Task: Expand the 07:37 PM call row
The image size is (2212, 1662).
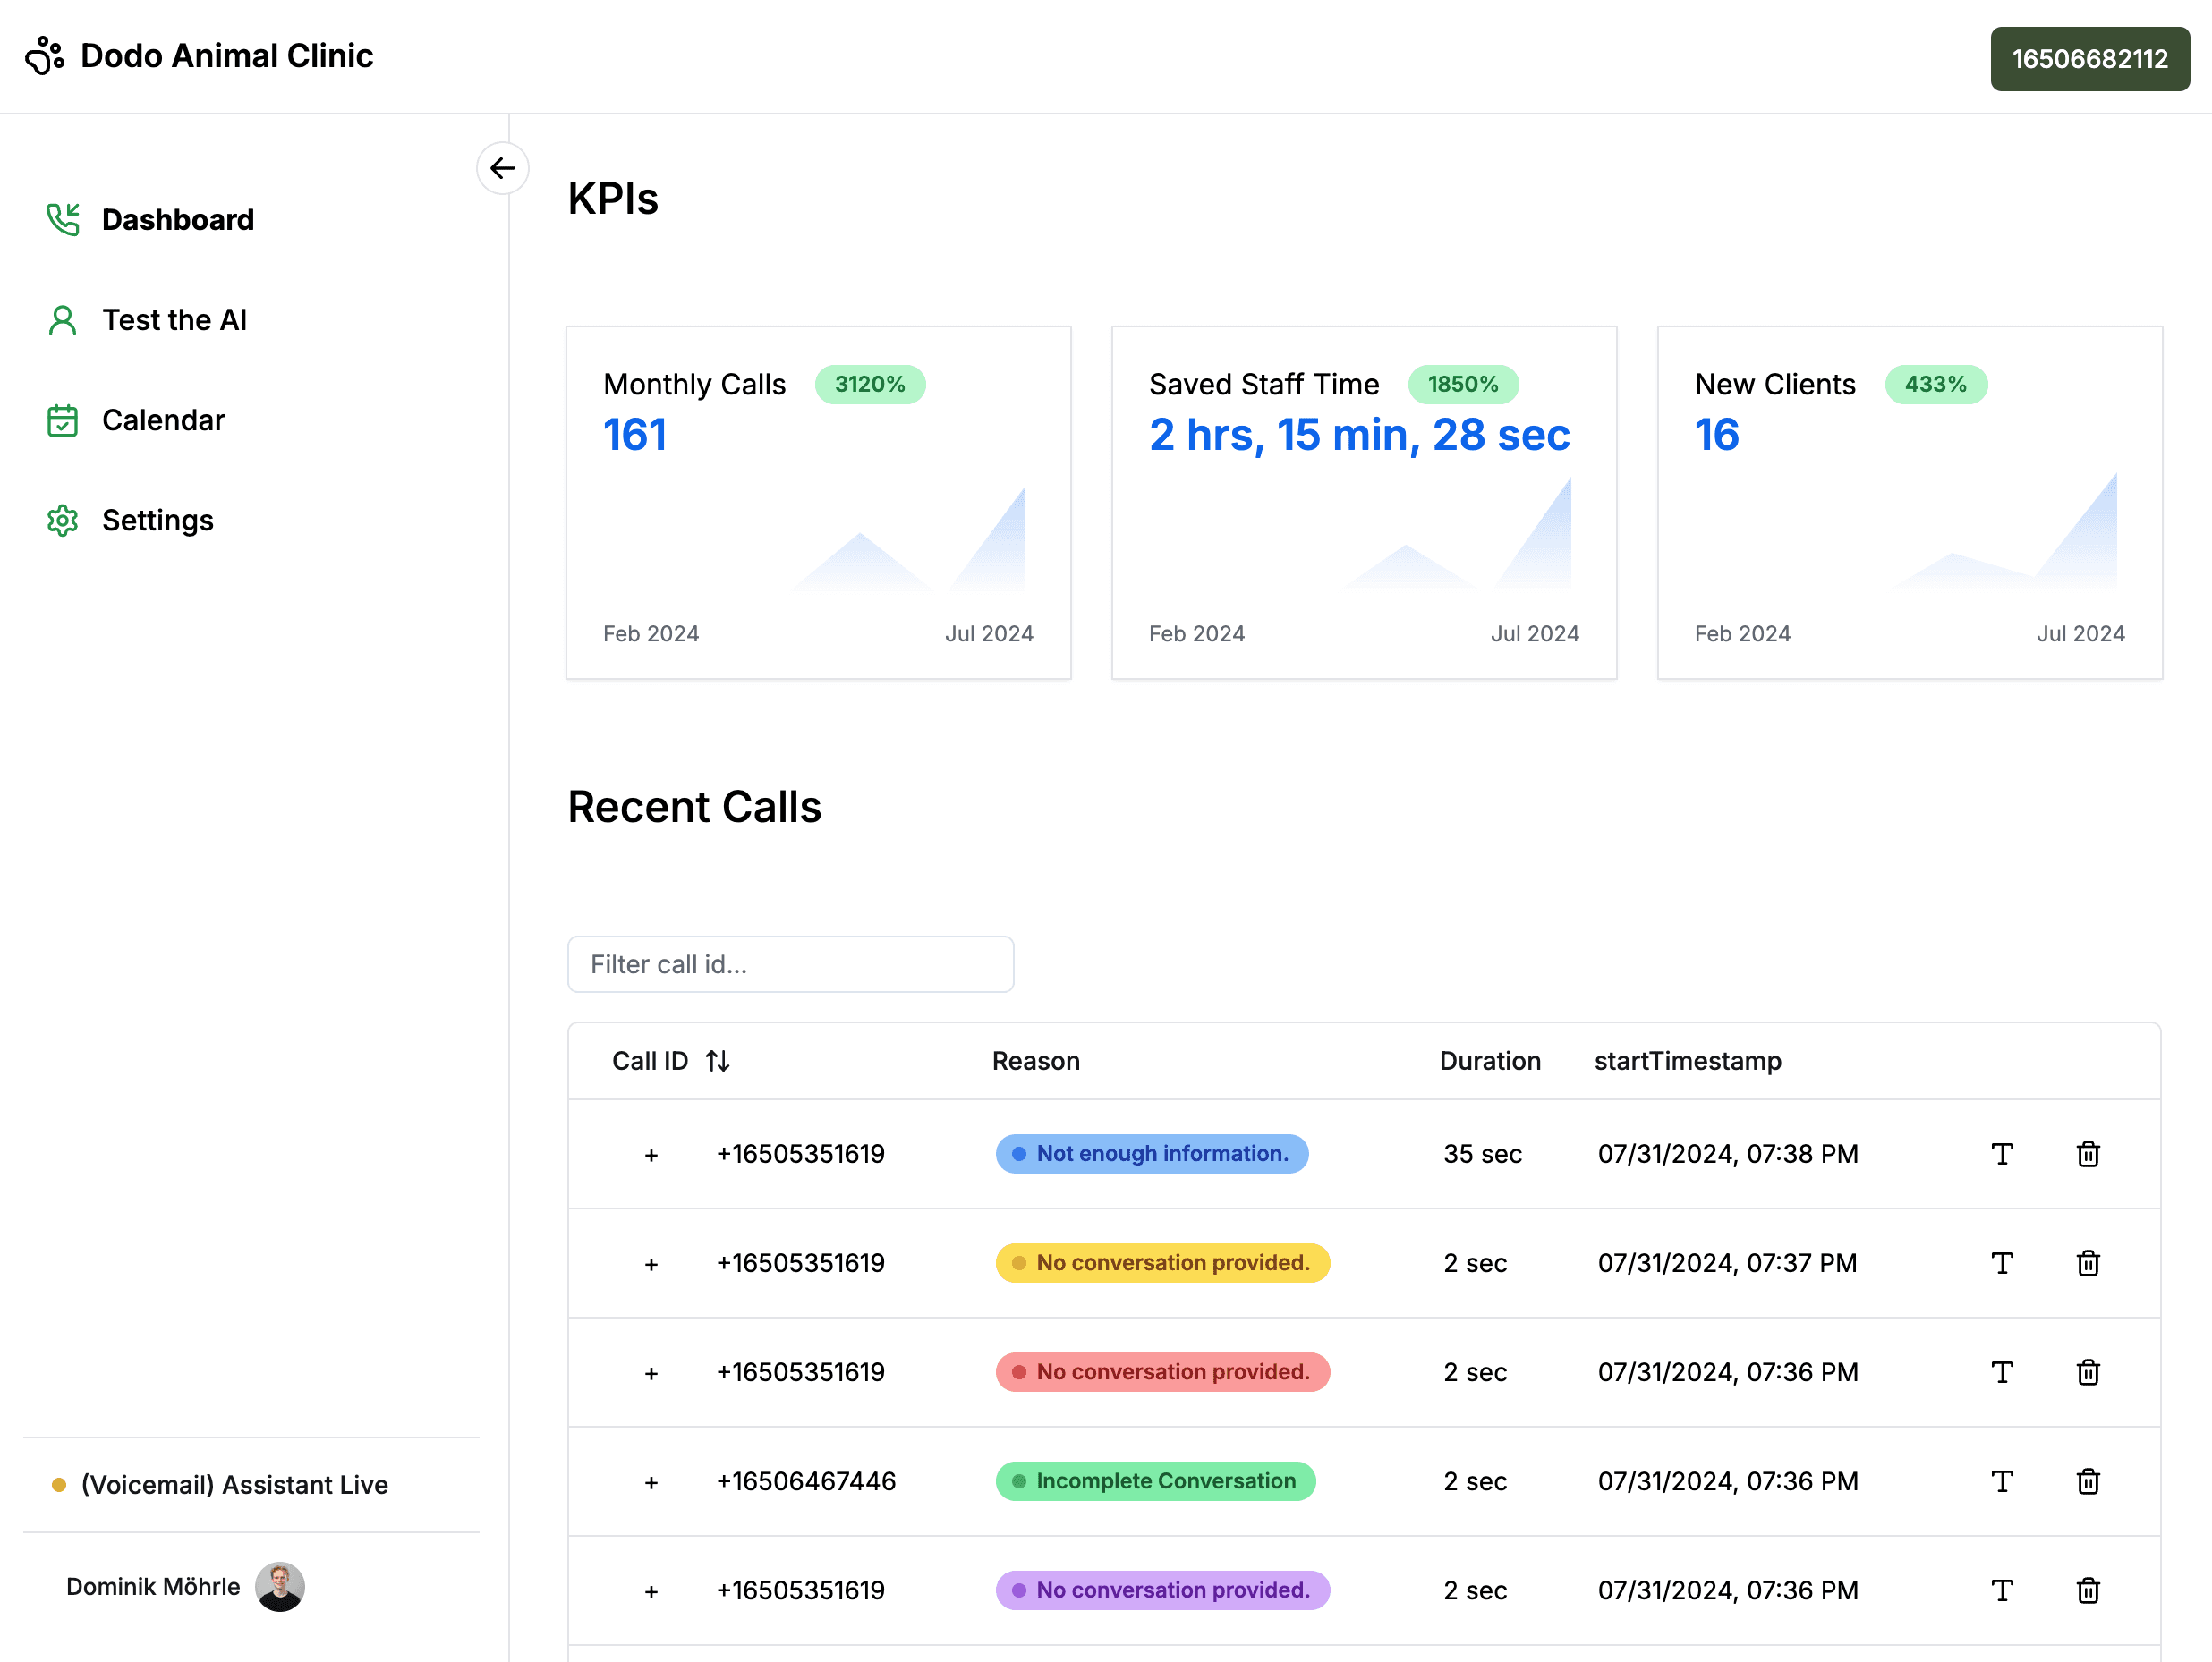Action: point(651,1264)
